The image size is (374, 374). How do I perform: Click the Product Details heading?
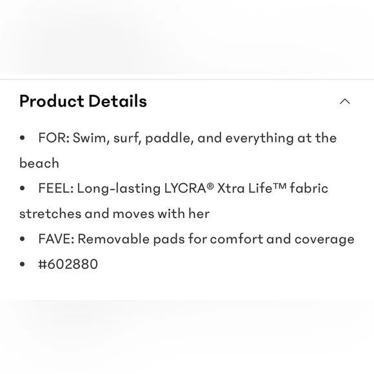[83, 101]
